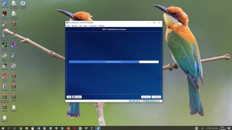Click the Right Ctrl host key indicator
This screenshot has width=232, height=130.
(x=157, y=101)
